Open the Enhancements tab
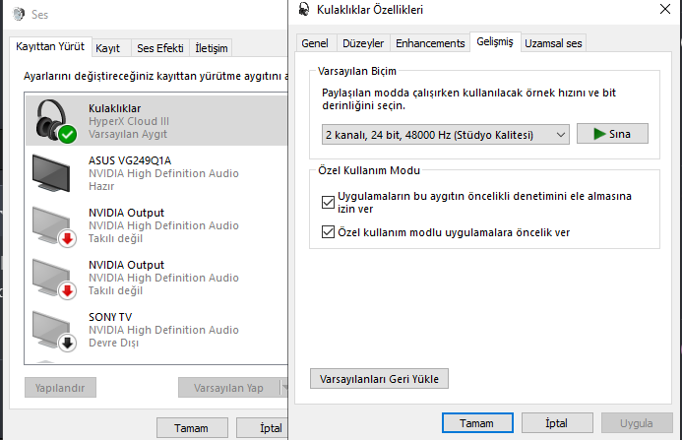Image resolution: width=682 pixels, height=440 pixels. tap(429, 43)
